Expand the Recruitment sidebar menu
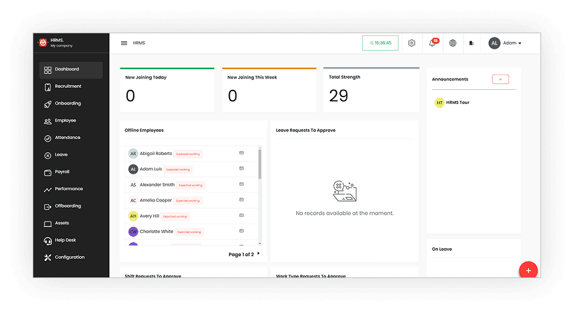 click(68, 86)
